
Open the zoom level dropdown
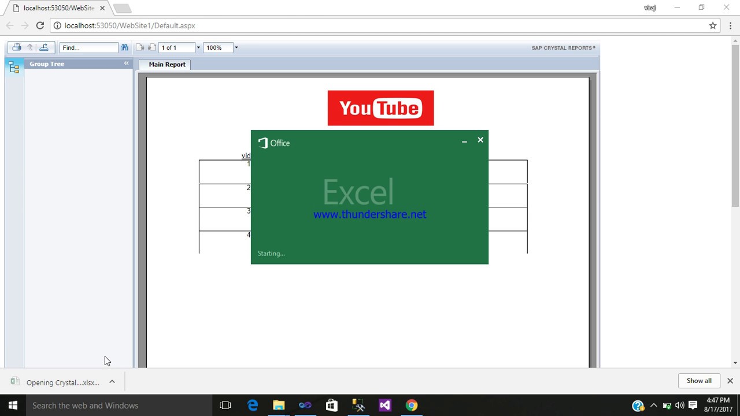coord(236,47)
